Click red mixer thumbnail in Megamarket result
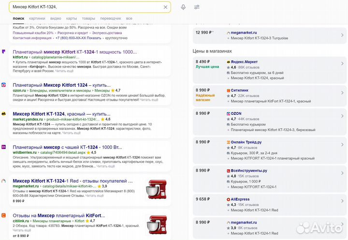This screenshot has height=240, width=348. point(157,190)
